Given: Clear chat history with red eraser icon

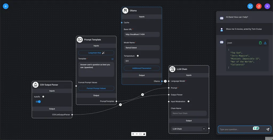Looking at the screenshot, I should click(259, 6).
